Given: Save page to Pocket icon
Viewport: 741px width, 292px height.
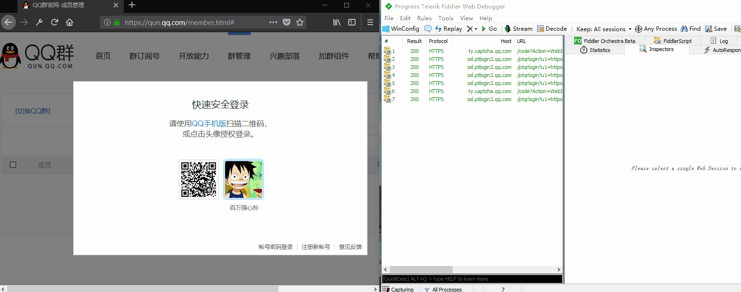Looking at the screenshot, I should point(287,22).
